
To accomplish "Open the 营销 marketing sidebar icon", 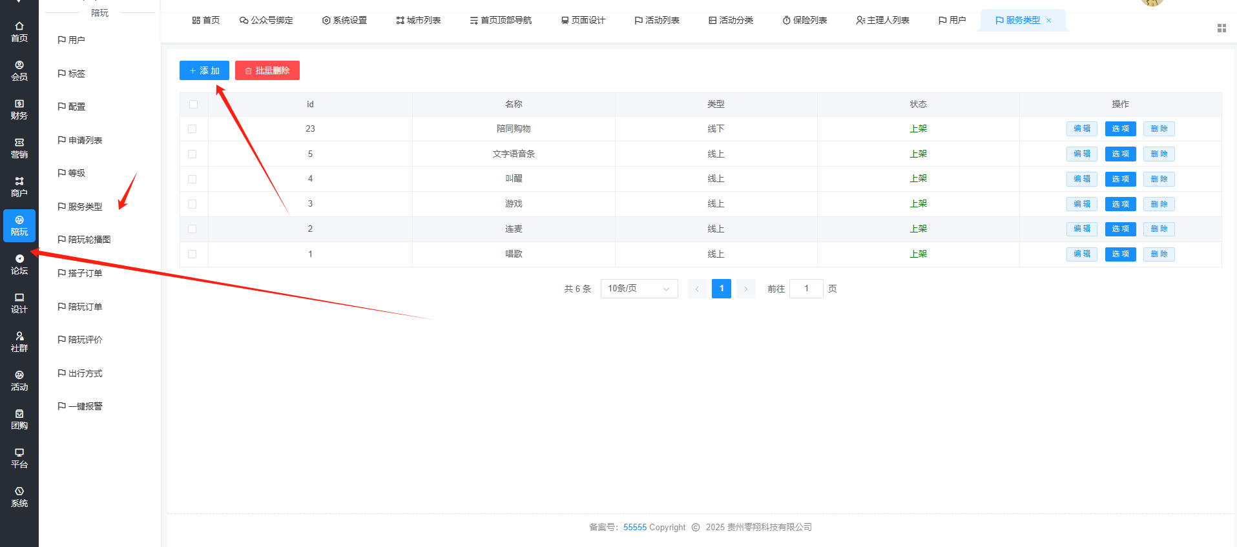I will pyautogui.click(x=19, y=148).
